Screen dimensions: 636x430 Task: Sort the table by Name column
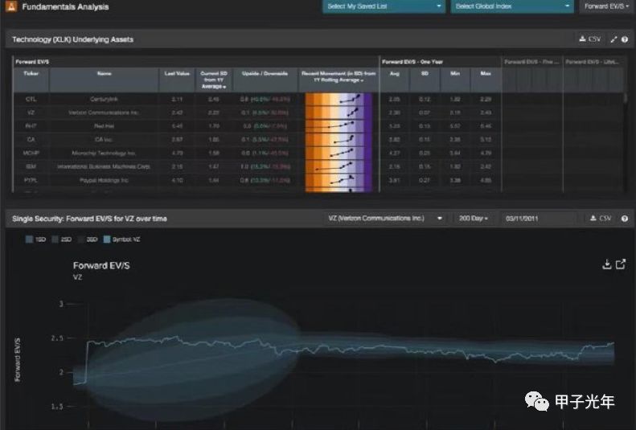(105, 80)
